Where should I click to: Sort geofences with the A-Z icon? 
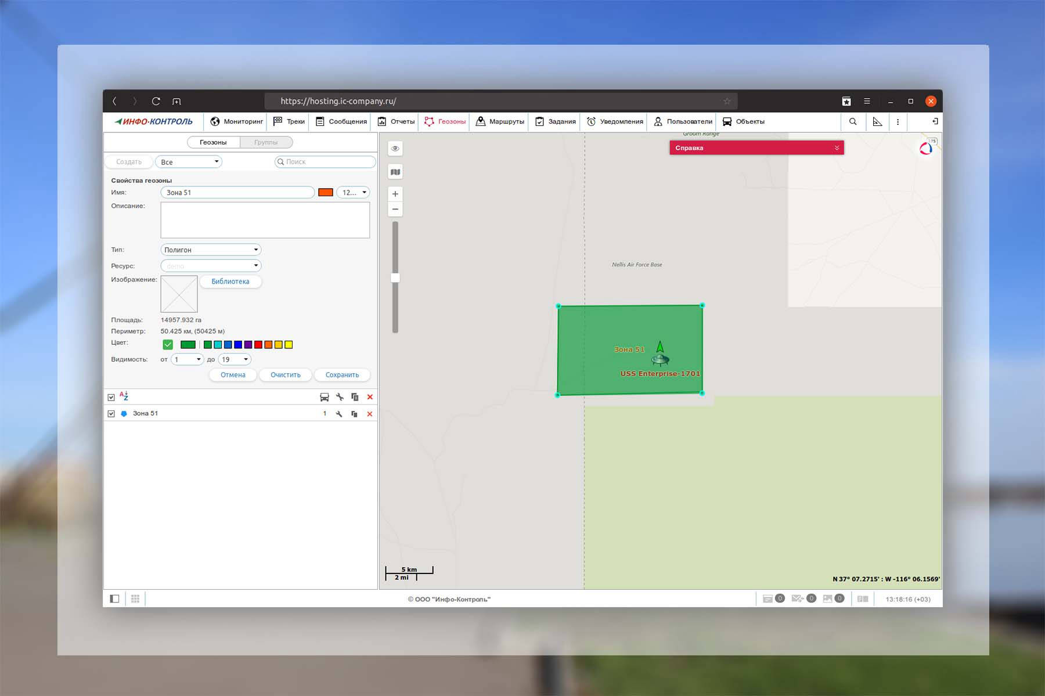pos(124,396)
